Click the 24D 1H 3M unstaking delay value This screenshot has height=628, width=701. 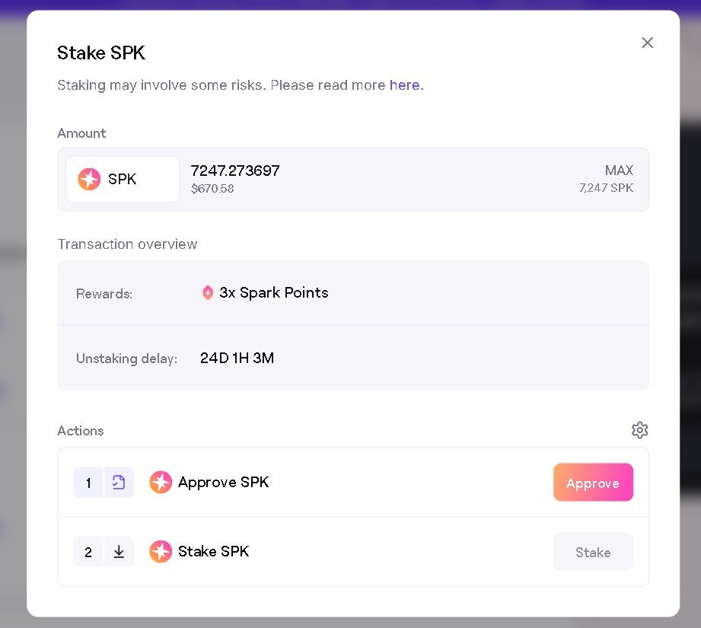[x=237, y=358]
